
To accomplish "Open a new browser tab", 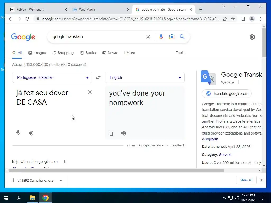I will [201, 10].
